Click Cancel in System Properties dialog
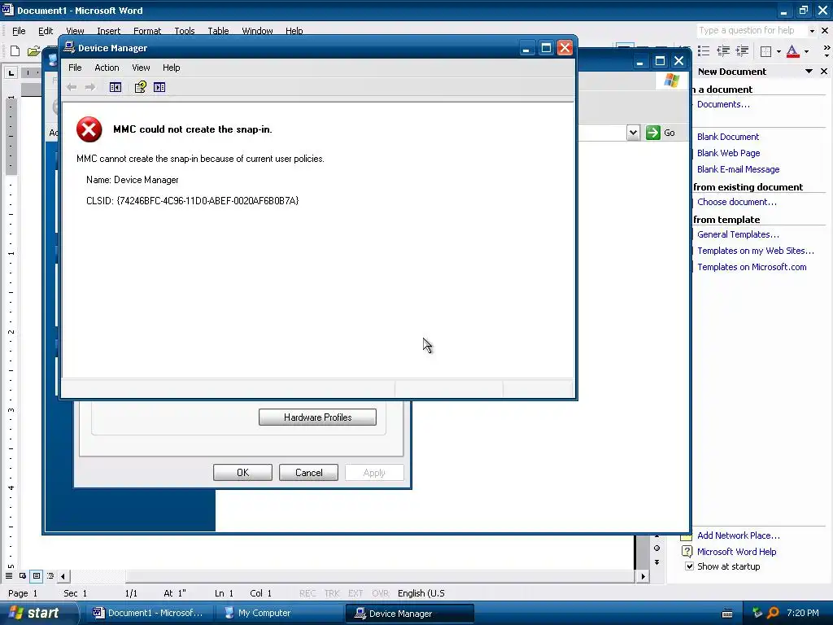Screen dimensions: 833x625 (308, 473)
